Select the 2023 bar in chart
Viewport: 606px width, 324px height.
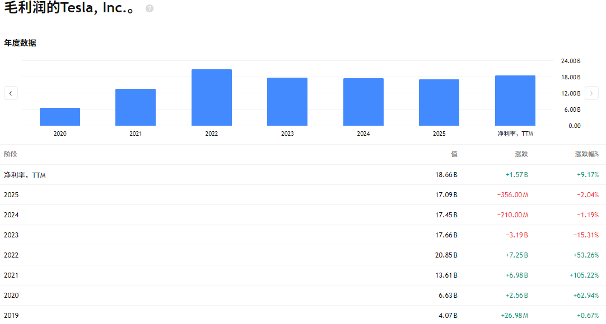(287, 102)
